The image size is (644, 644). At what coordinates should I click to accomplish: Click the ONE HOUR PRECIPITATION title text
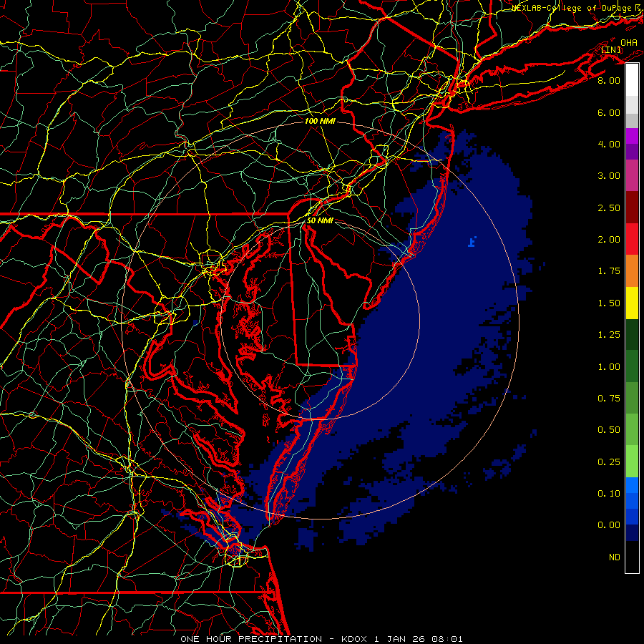251,639
